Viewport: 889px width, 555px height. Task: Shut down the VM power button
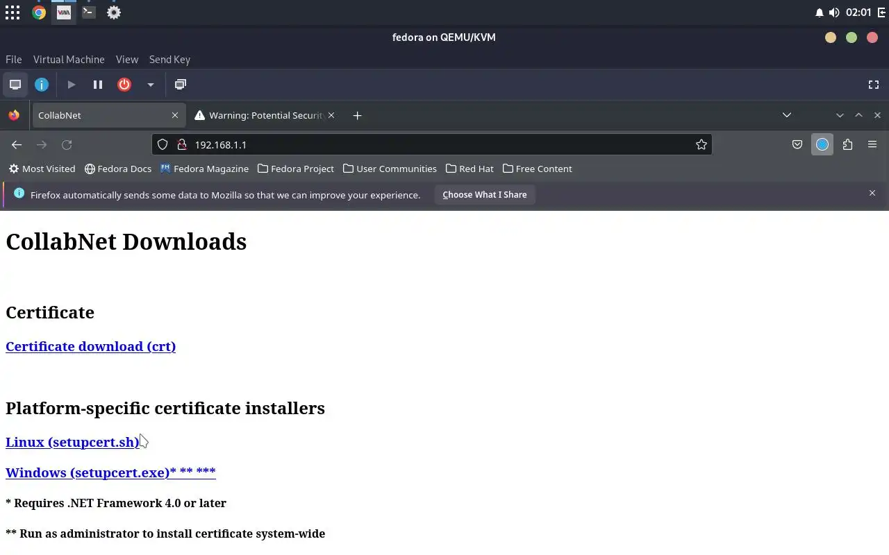tap(124, 85)
